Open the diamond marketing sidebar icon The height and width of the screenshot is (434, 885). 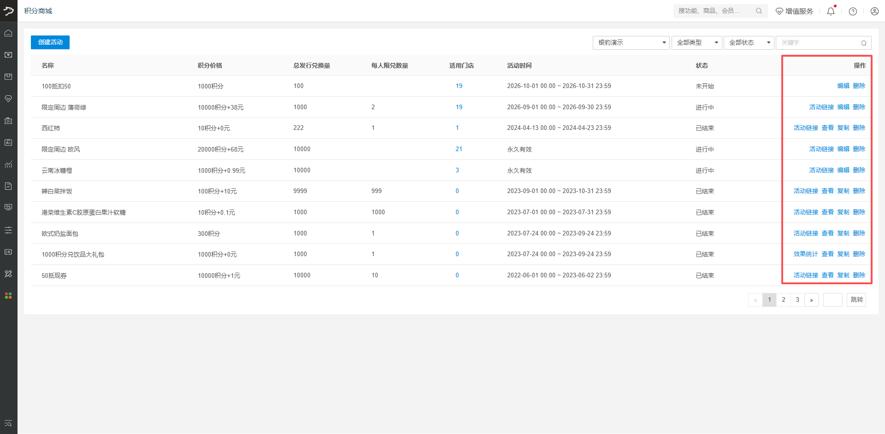tap(8, 99)
